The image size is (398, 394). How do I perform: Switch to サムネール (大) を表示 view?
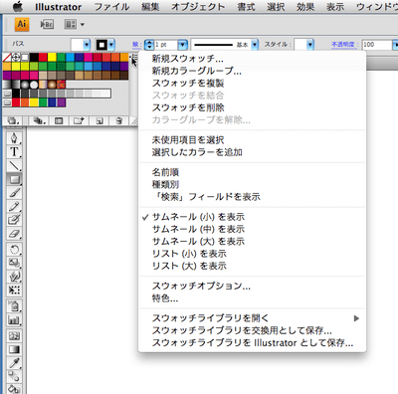[253, 242]
